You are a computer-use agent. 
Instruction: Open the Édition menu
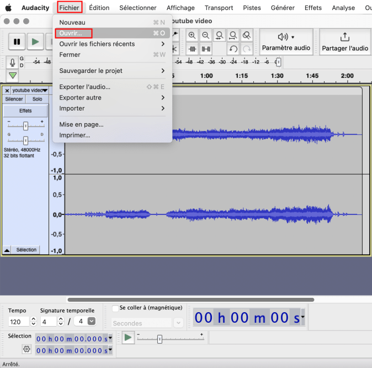99,8
